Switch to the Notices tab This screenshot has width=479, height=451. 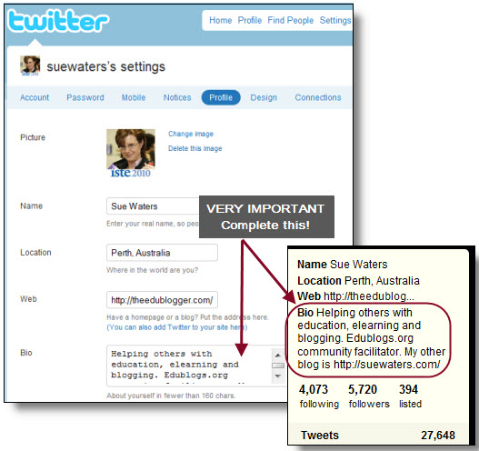[177, 97]
